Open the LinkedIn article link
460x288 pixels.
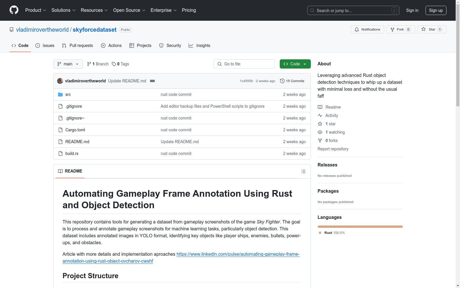(x=181, y=257)
